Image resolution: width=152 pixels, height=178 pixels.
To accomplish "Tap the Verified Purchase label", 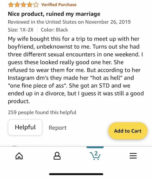I will pyautogui.click(x=59, y=5).
